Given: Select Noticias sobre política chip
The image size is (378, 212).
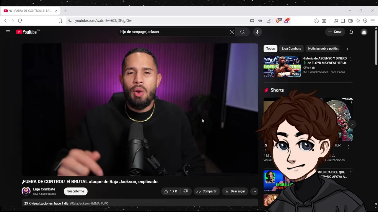Looking at the screenshot, I should (324, 49).
